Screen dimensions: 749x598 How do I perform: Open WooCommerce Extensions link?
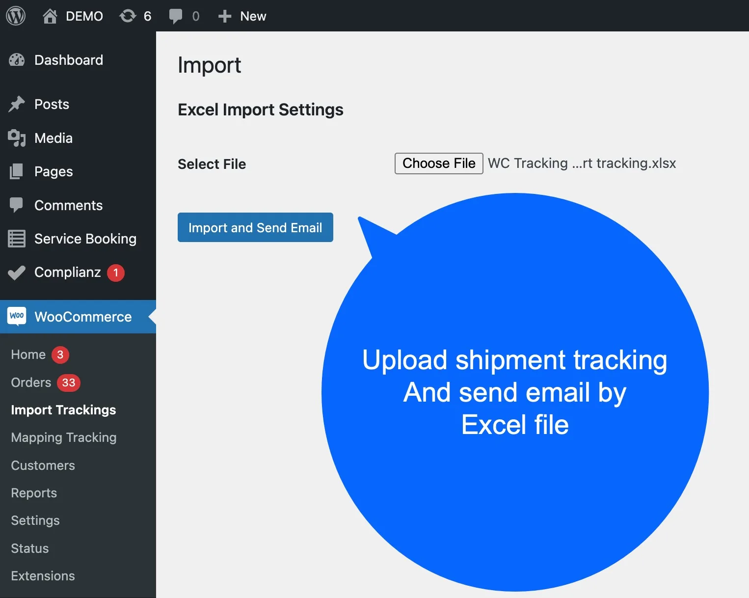point(43,576)
